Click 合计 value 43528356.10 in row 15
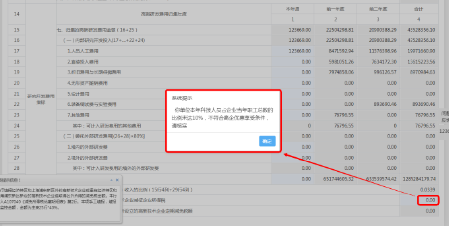The height and width of the screenshot is (226, 449). 421,30
